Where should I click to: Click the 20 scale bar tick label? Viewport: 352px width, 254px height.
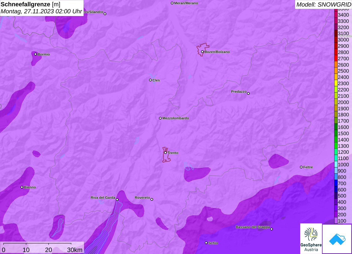pos(49,250)
